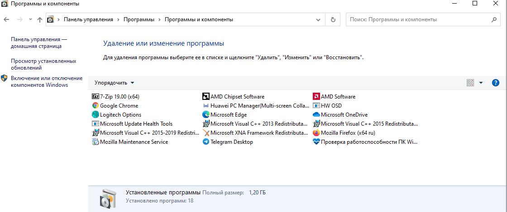507x212 pixels.
Task: Click the HW OSD icon
Action: coord(316,105)
